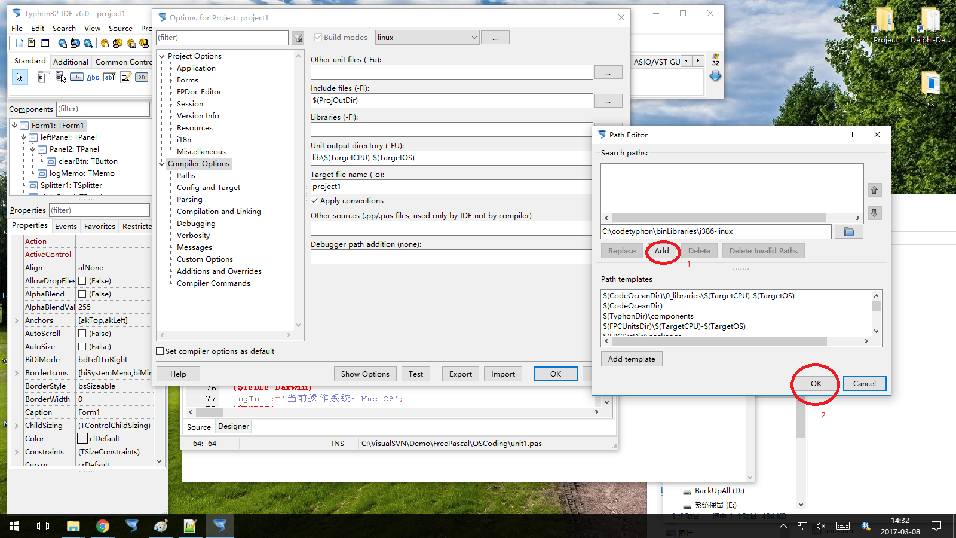Switch to the Events tab

[66, 227]
